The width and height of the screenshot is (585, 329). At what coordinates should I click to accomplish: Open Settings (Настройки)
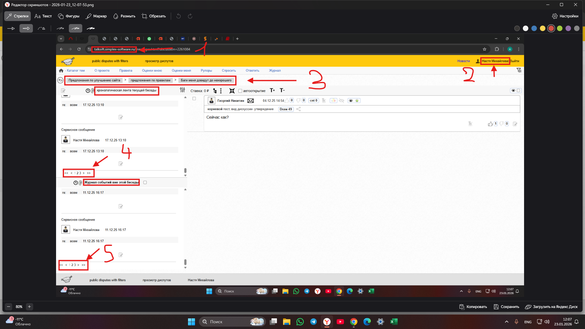coord(565,16)
